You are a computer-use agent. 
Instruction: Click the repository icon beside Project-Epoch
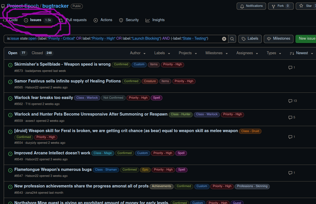click(x=3, y=6)
